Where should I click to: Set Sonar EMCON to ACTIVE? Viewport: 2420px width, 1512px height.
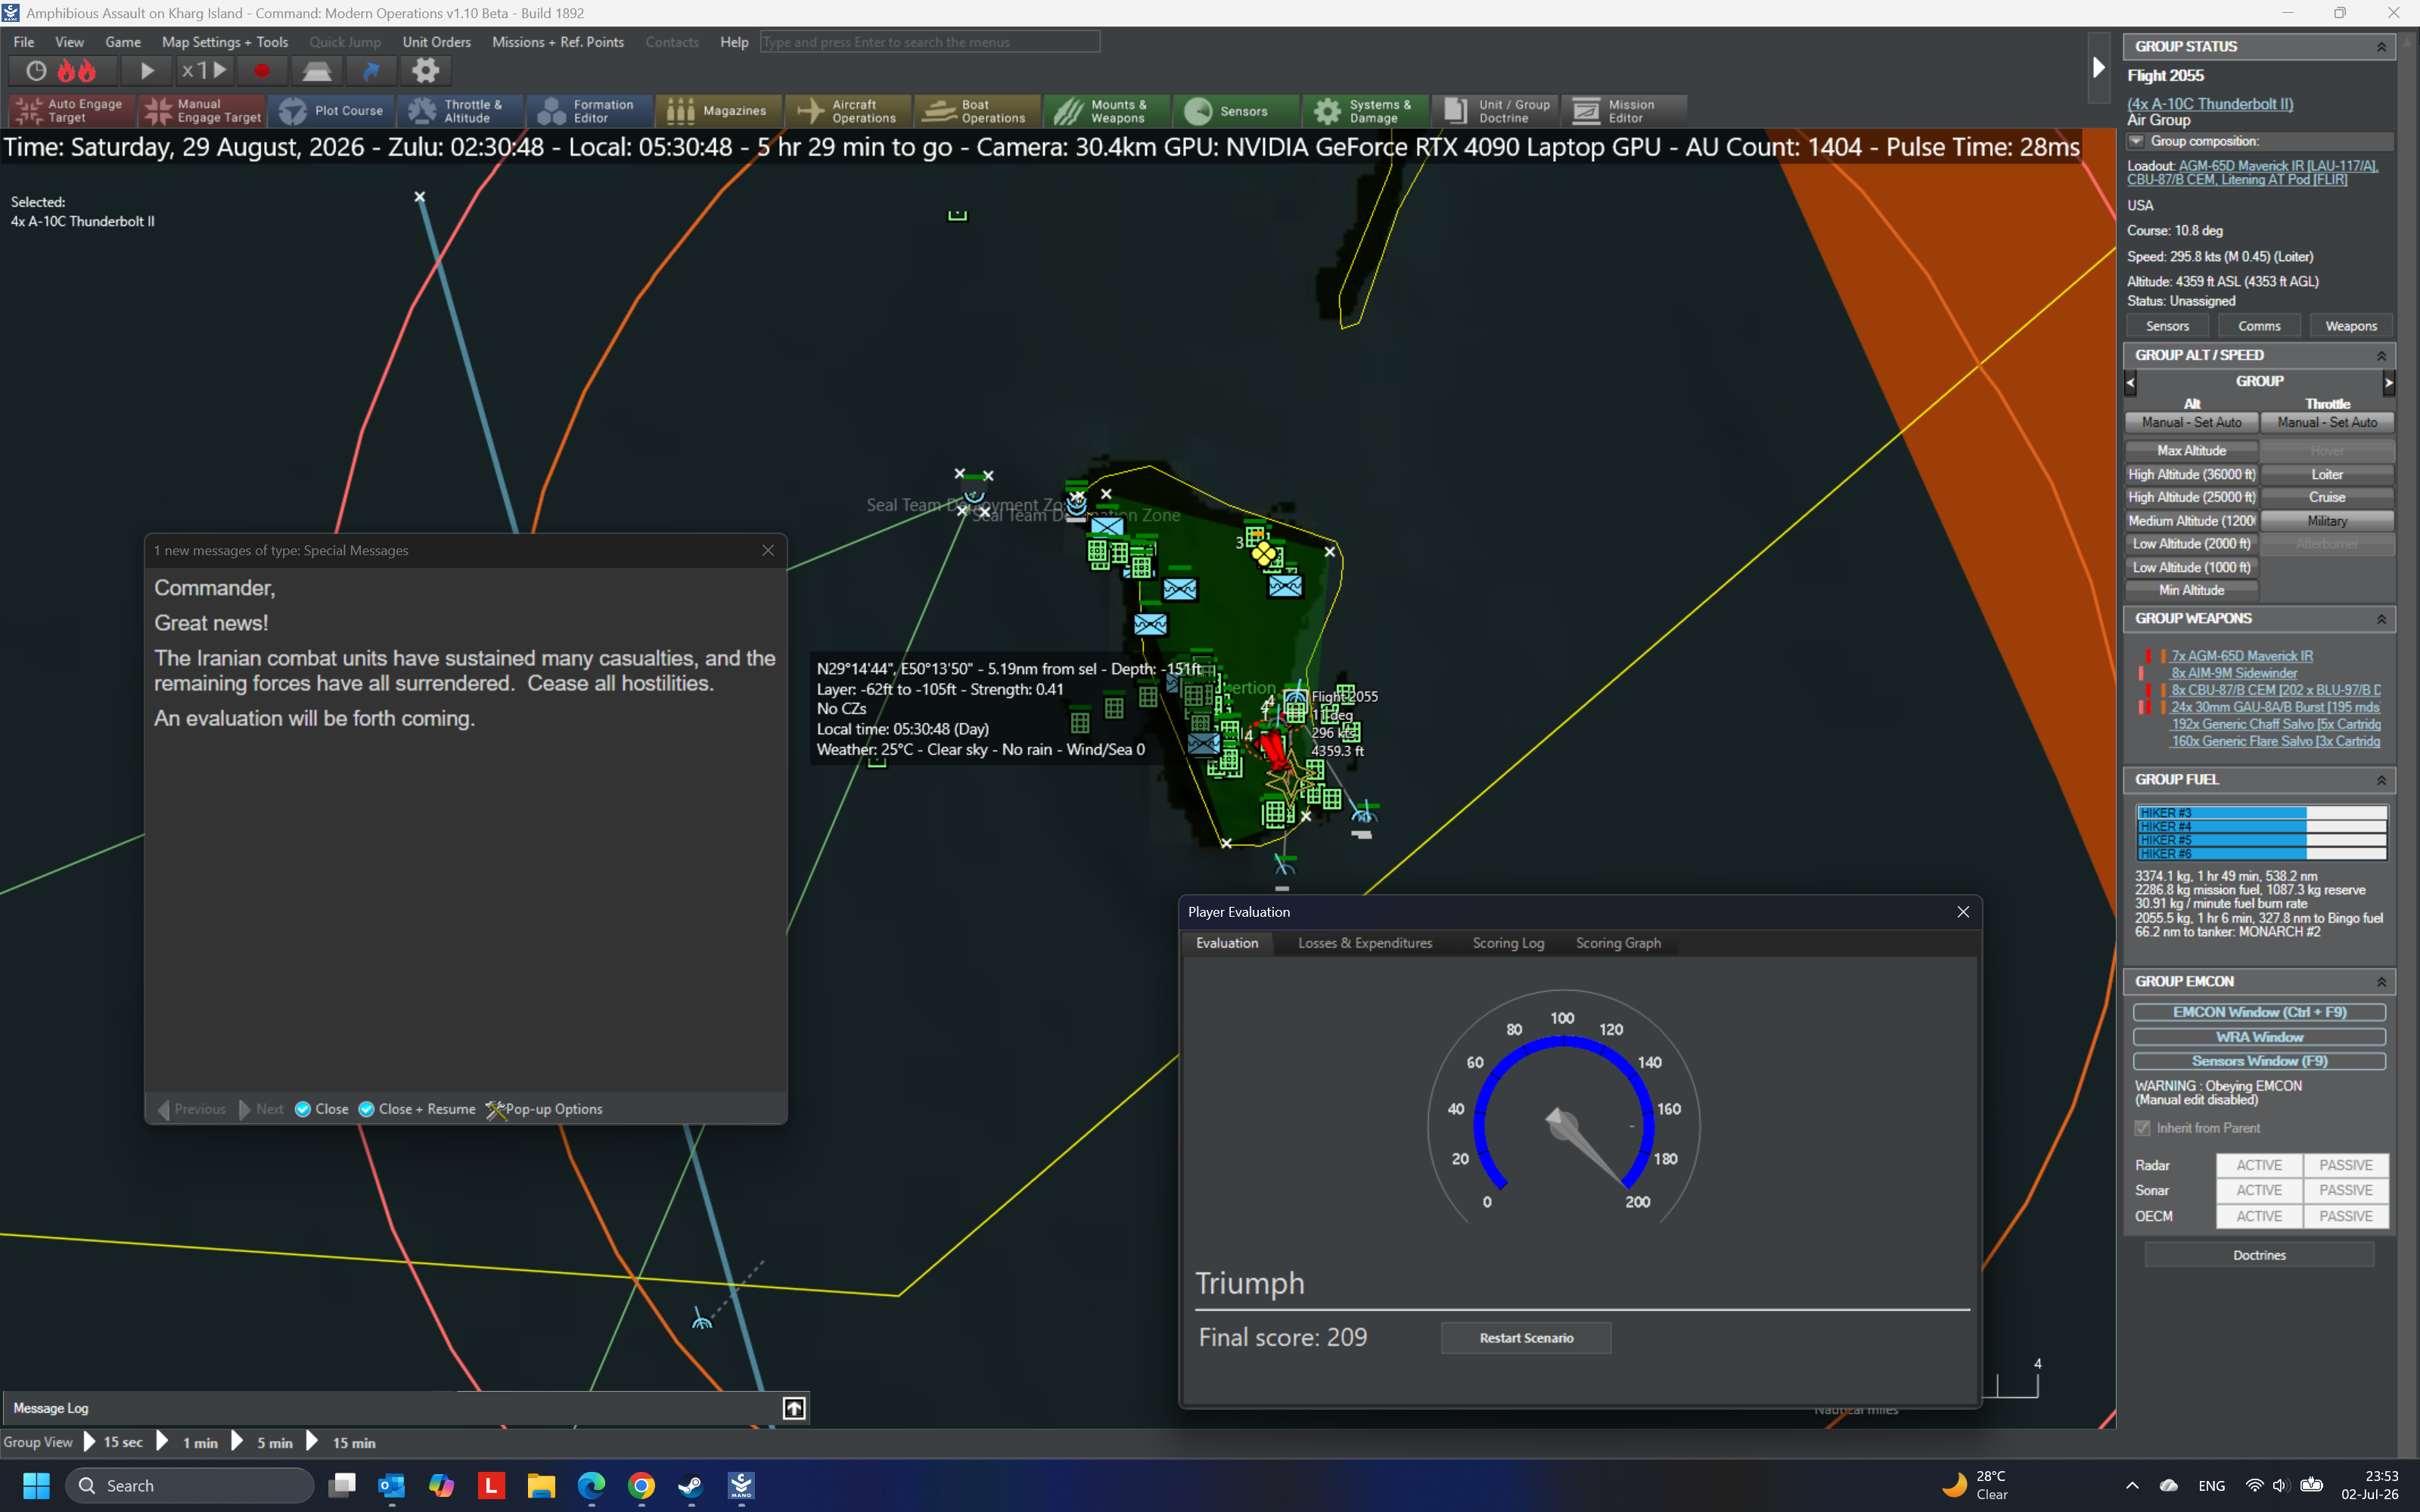click(x=2259, y=1190)
